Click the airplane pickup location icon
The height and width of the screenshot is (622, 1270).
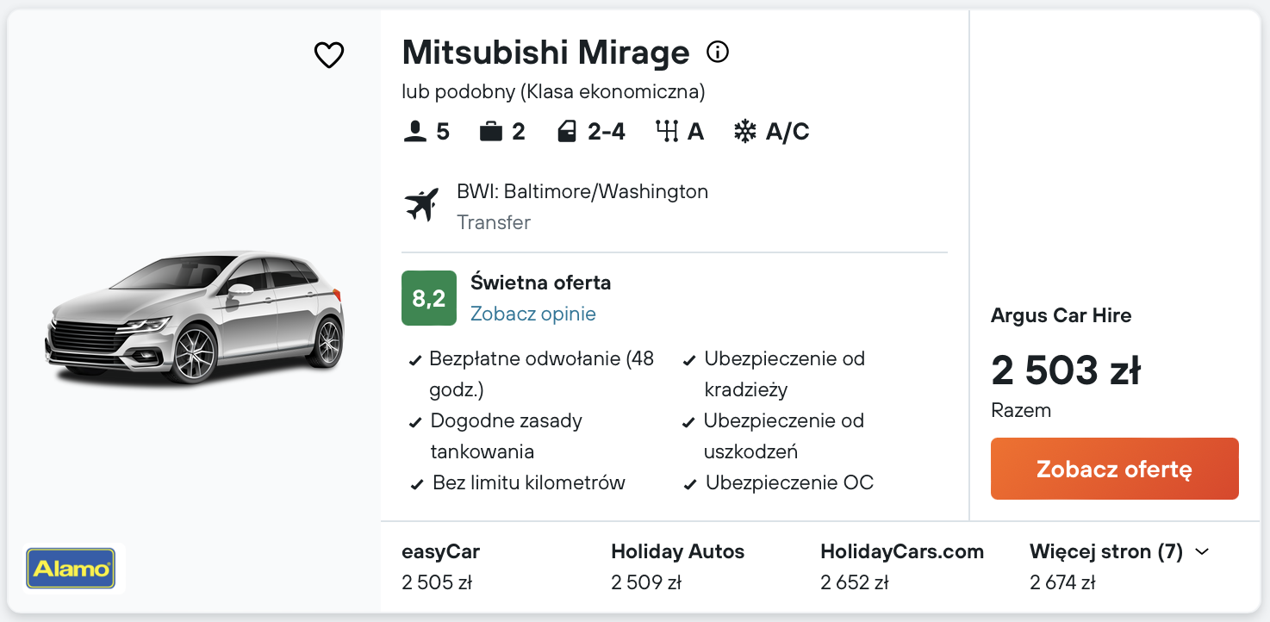tap(422, 205)
